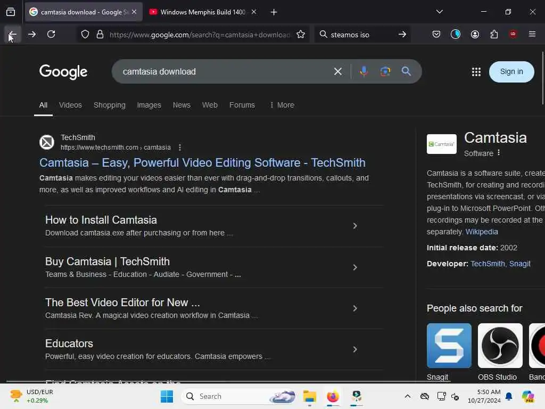Open the clock showing 5:50 AM
The image size is (545, 409).
484,396
